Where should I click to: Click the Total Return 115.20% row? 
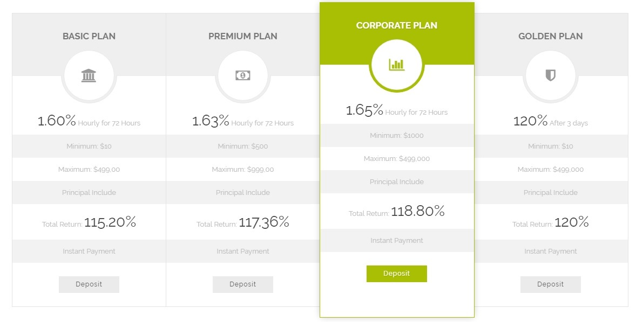(x=89, y=222)
